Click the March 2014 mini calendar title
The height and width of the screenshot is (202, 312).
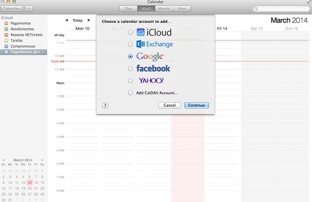click(x=23, y=160)
